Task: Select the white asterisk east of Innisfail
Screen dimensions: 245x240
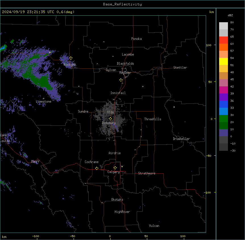Action: [x=143, y=86]
